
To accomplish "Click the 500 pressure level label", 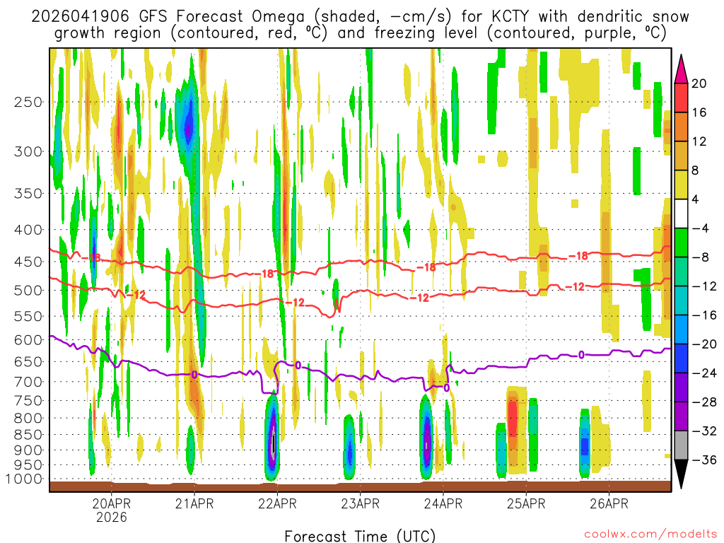I will tap(28, 291).
